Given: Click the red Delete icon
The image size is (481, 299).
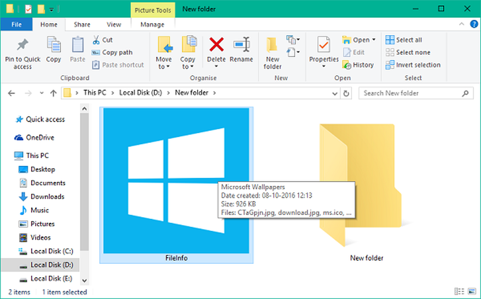Looking at the screenshot, I should tap(216, 45).
